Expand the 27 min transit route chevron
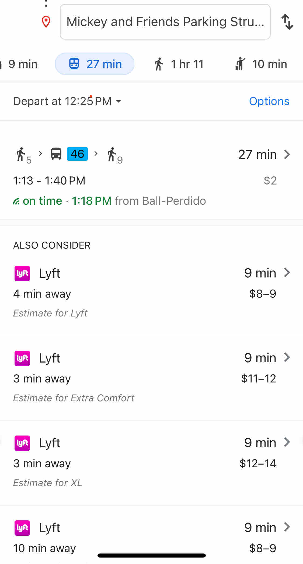Viewport: 303px width, 564px height. point(287,154)
